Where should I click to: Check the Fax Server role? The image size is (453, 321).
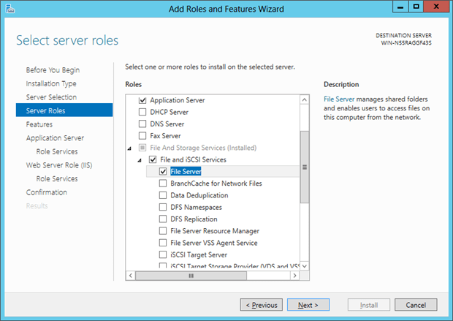142,135
